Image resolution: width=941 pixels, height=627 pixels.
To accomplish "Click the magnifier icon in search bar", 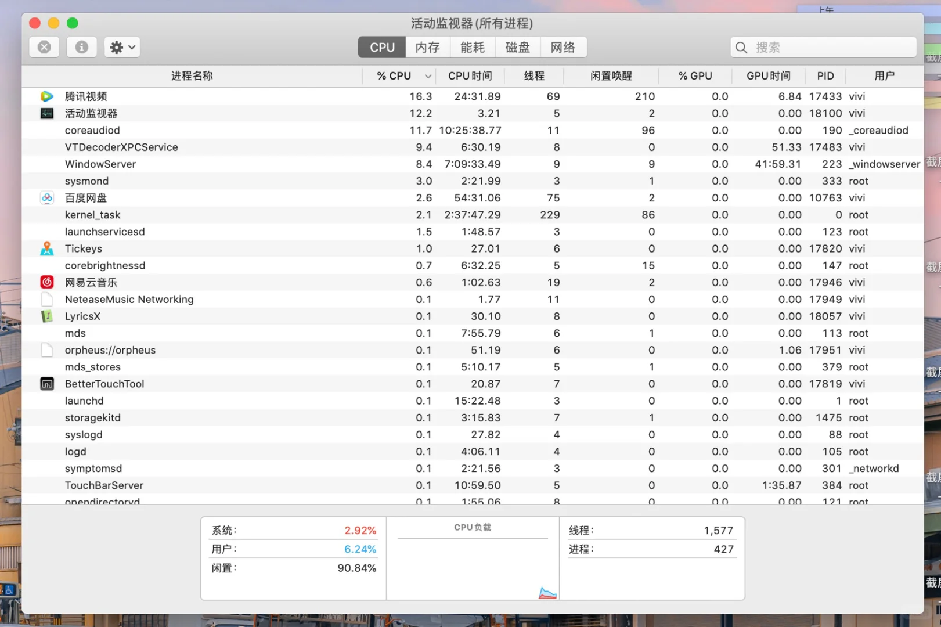I will click(741, 47).
